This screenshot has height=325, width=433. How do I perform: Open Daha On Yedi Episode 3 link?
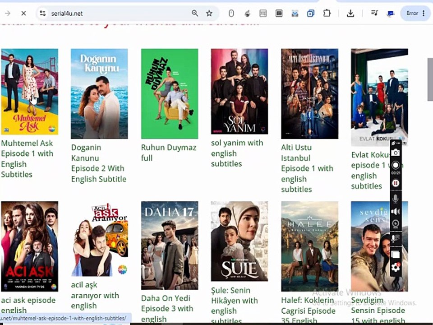coord(167,308)
